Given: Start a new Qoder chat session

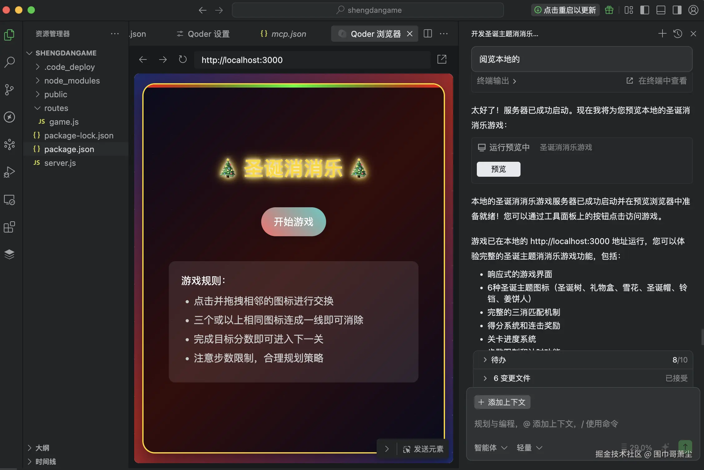Looking at the screenshot, I should 662,34.
